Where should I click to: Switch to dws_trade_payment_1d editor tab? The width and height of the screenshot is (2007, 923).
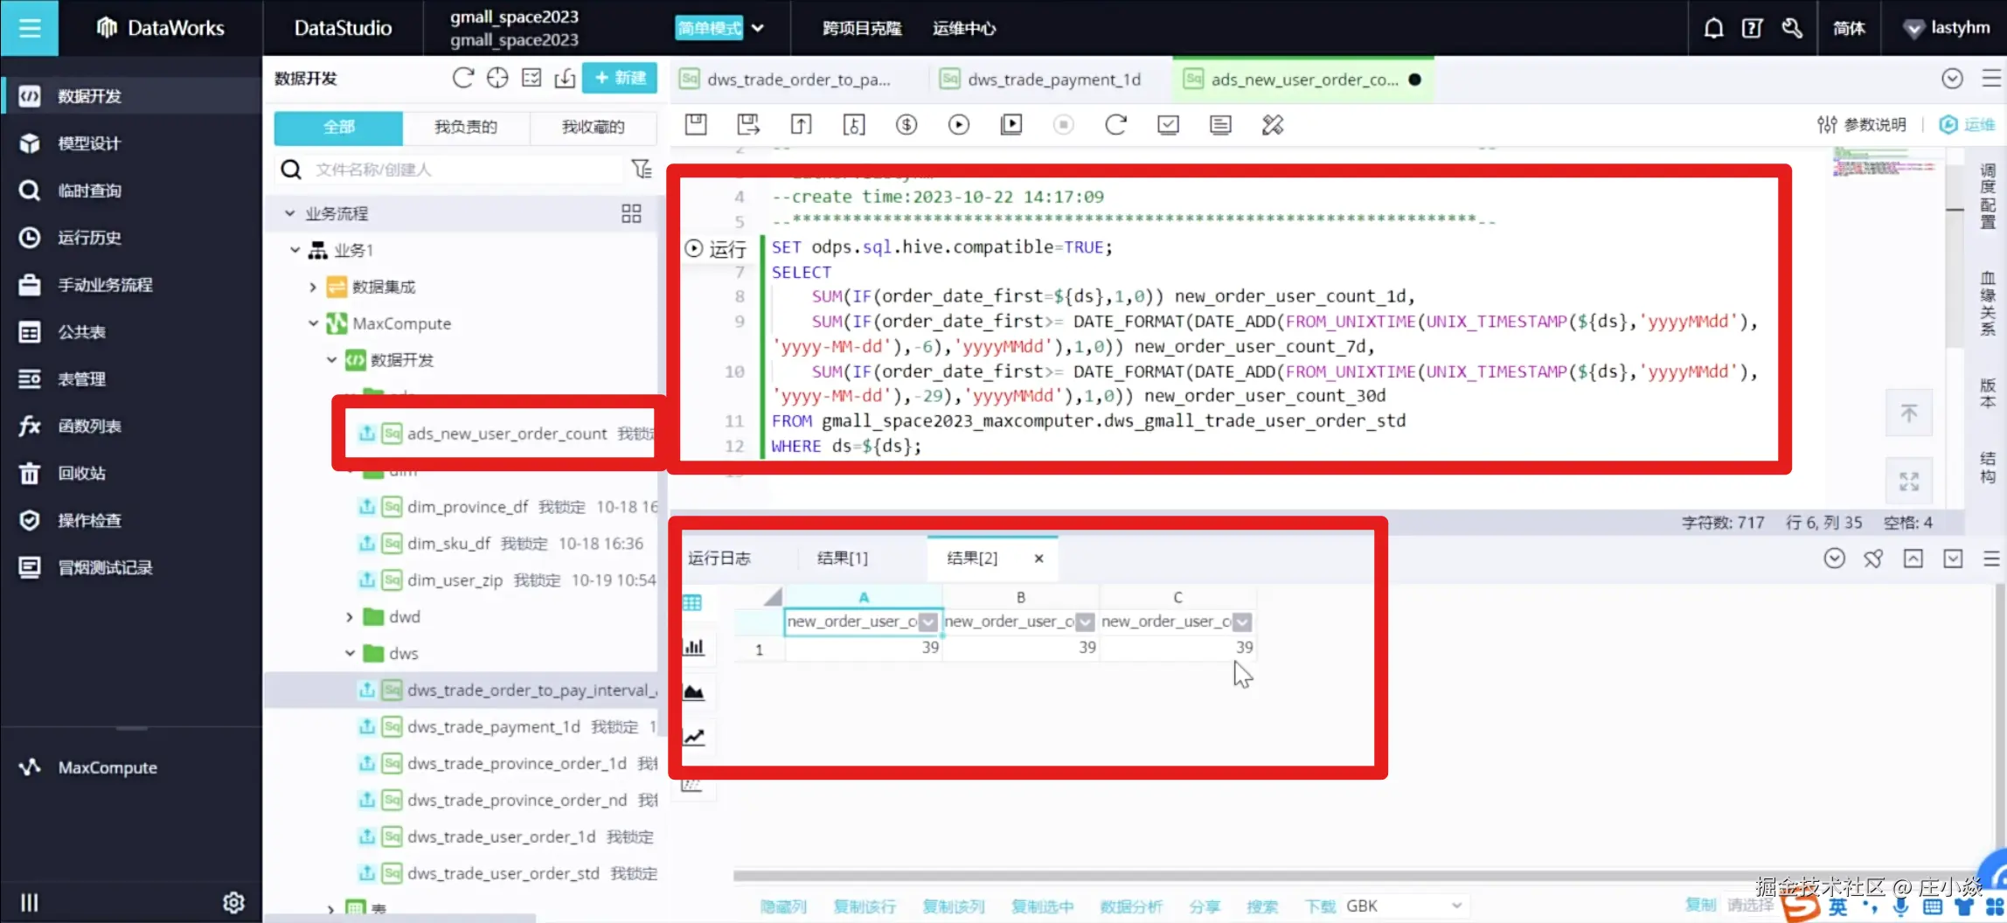click(x=1041, y=80)
